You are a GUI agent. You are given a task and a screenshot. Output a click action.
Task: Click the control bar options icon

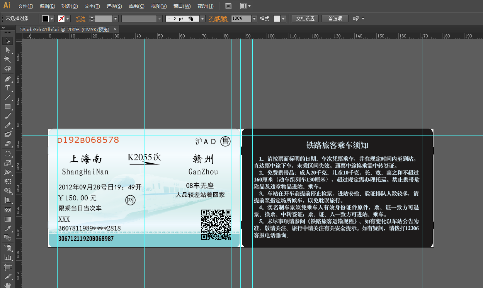356,19
